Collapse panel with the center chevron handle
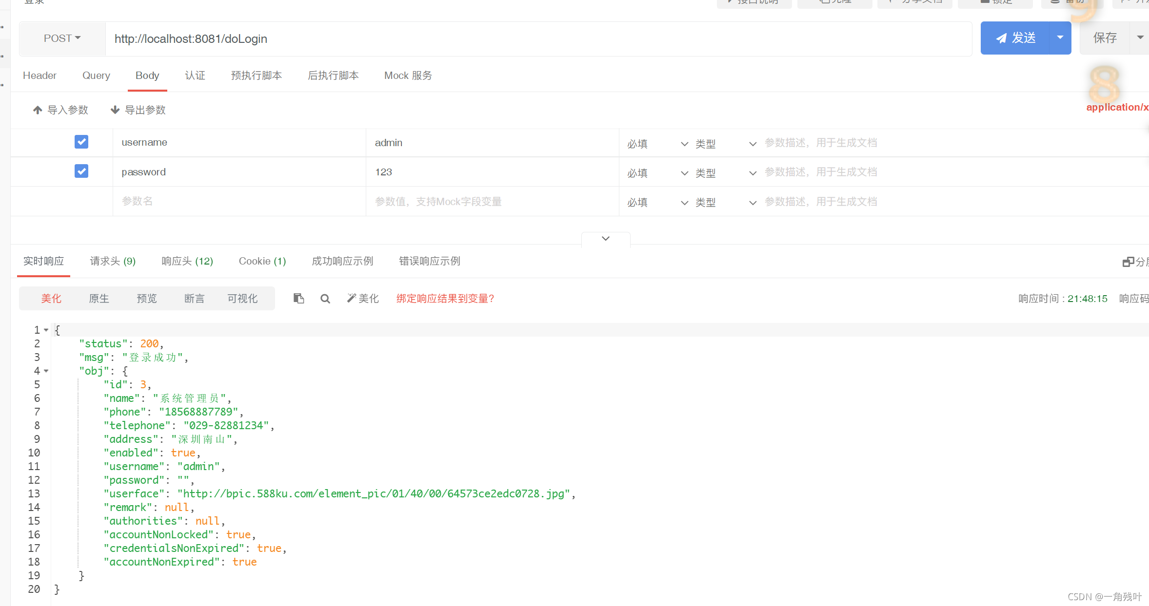This screenshot has width=1149, height=606. [606, 239]
